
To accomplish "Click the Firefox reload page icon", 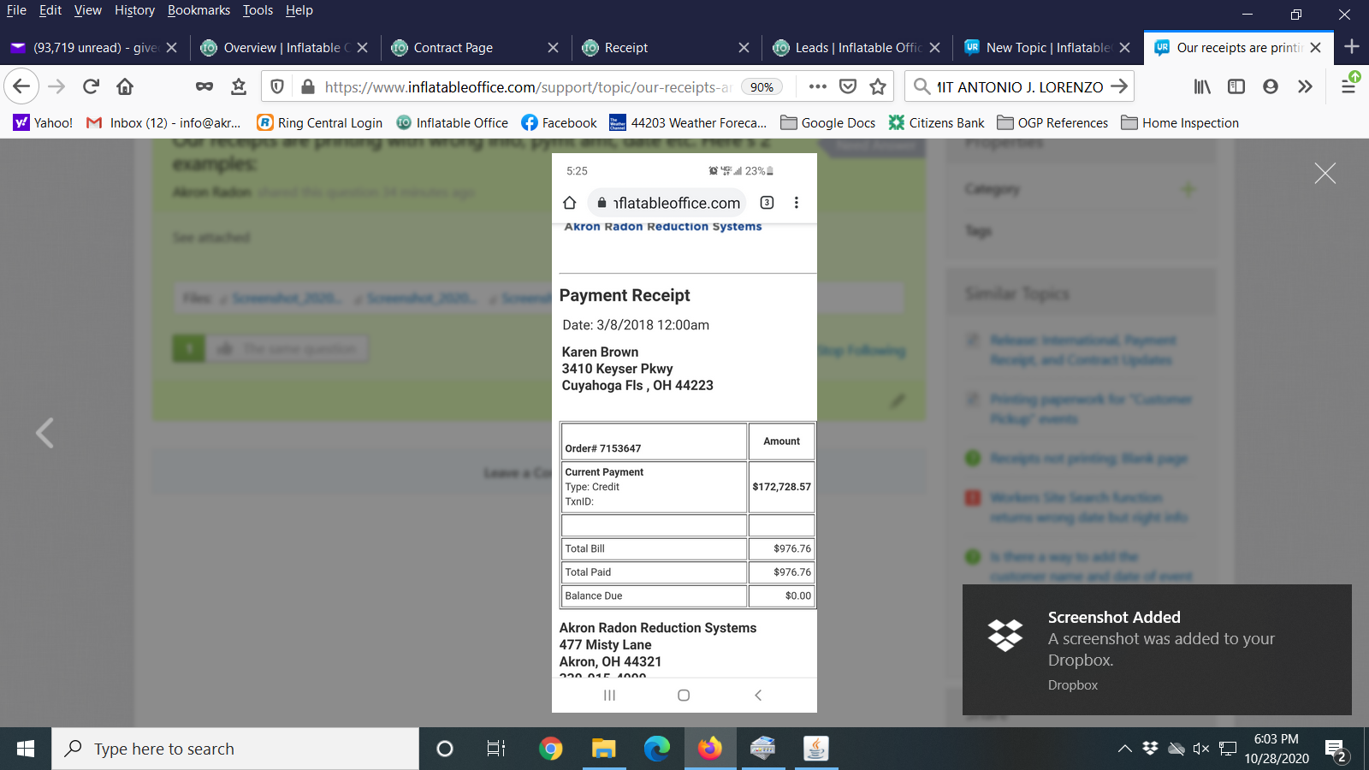I will point(91,86).
